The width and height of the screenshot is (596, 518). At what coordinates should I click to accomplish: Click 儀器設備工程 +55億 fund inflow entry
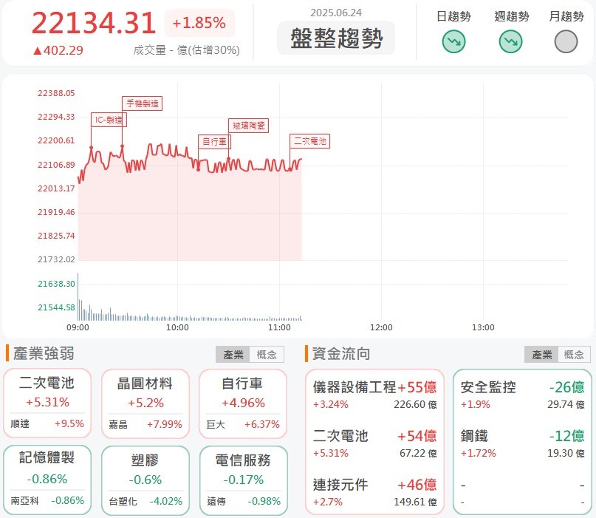[374, 395]
